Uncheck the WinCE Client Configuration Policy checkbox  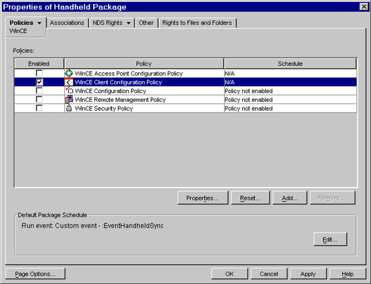39,82
